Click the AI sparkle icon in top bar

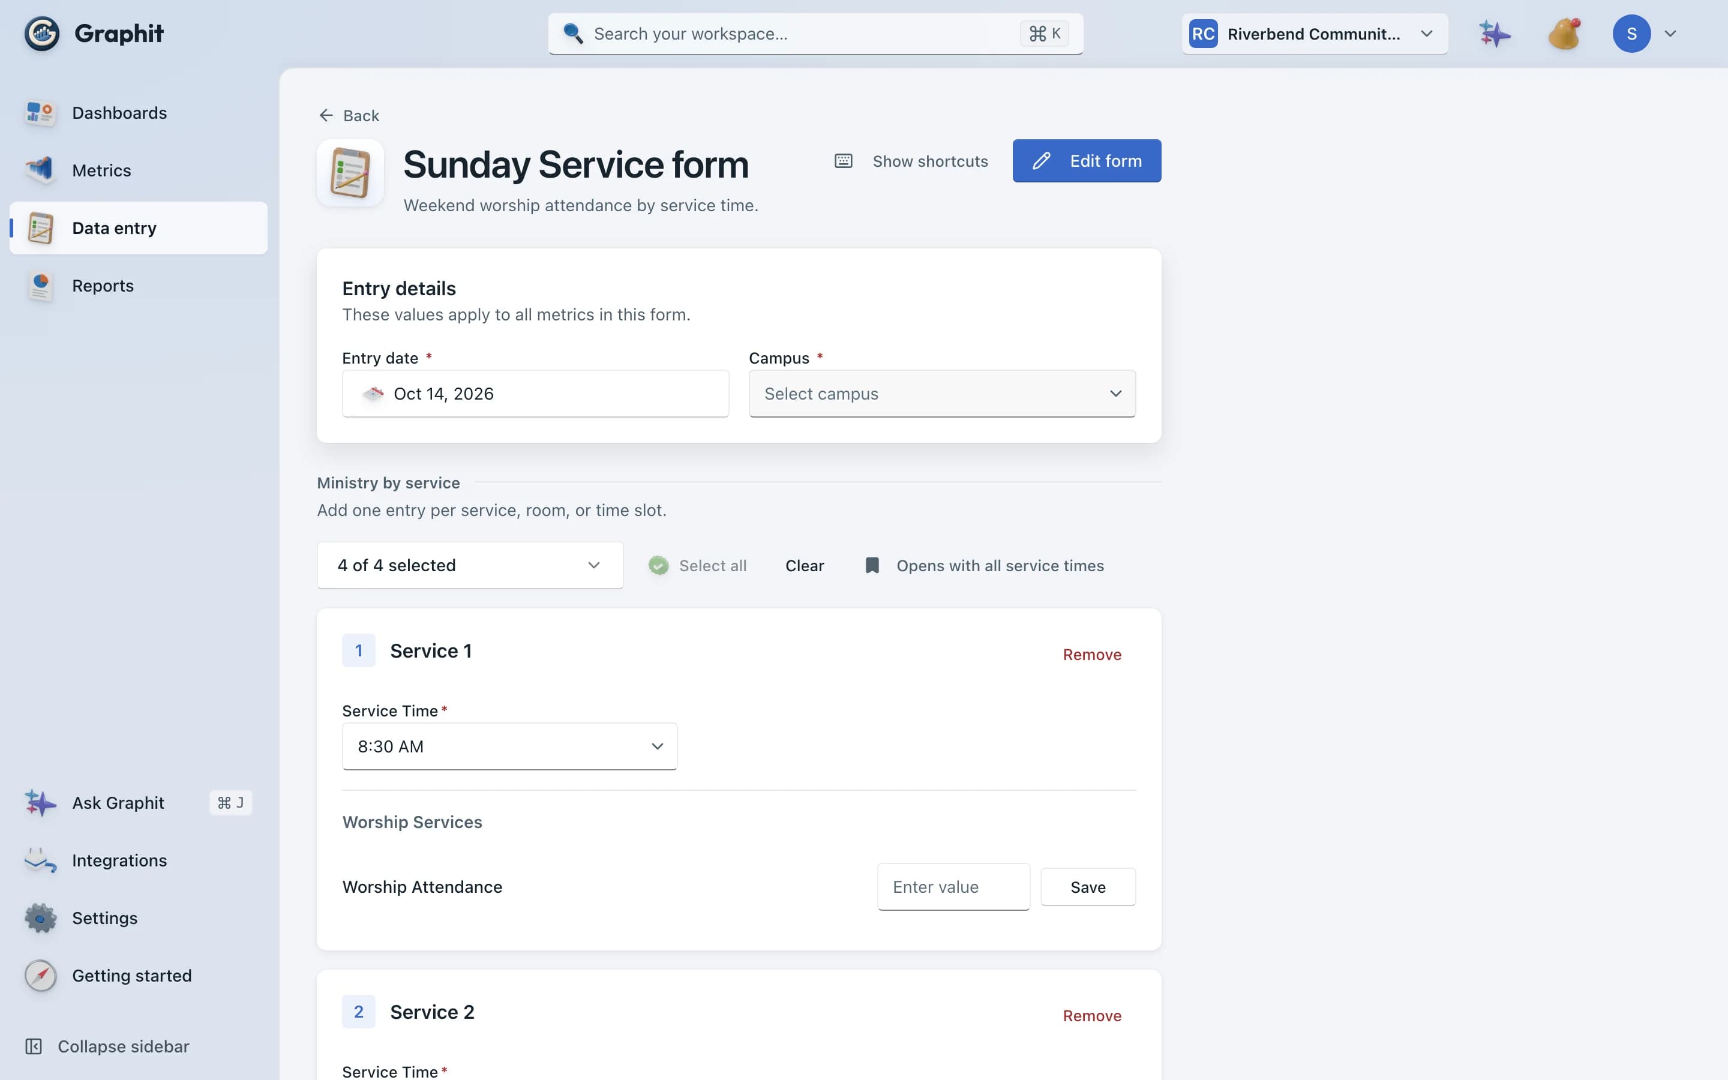click(x=1494, y=34)
